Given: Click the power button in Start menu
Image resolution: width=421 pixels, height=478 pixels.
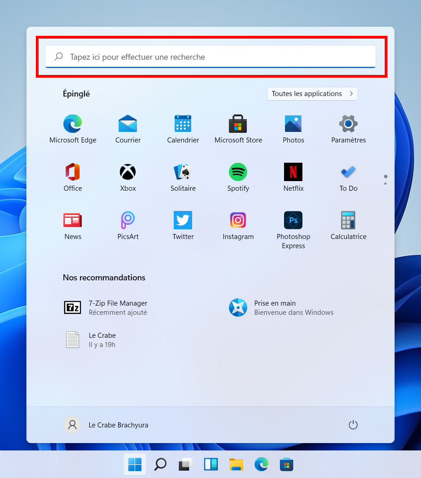Looking at the screenshot, I should (x=353, y=425).
